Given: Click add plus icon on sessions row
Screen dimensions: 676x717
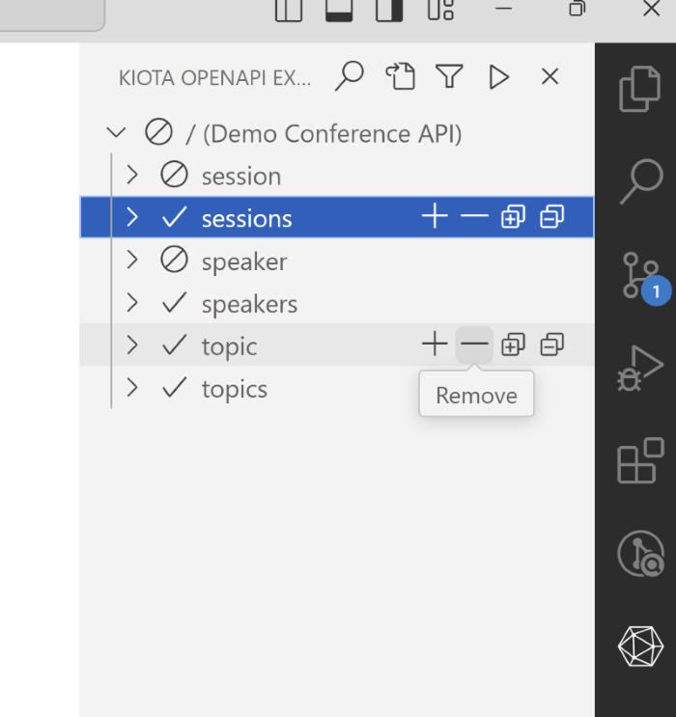Looking at the screenshot, I should (x=435, y=216).
